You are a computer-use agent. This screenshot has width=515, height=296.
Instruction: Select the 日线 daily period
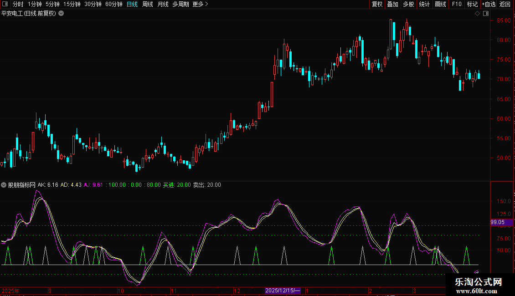132,4
